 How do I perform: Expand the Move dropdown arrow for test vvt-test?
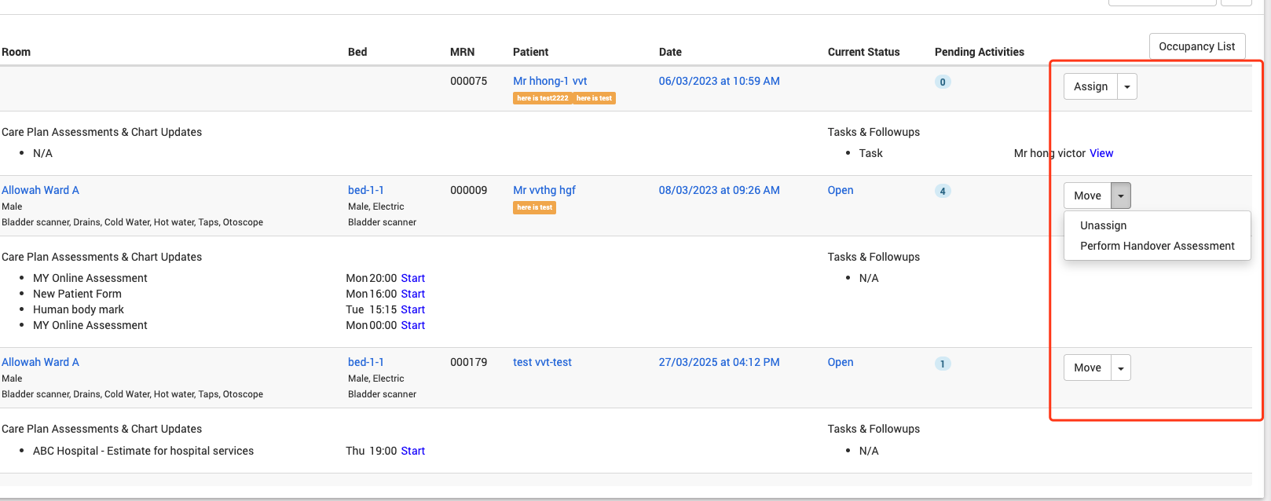click(x=1121, y=368)
